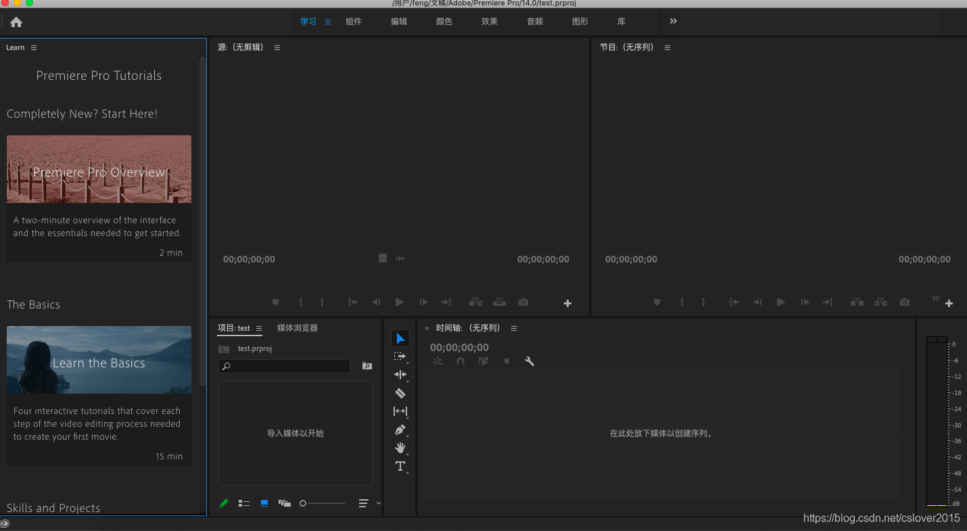Open the Program monitor panel menu
The width and height of the screenshot is (967, 531).
667,47
